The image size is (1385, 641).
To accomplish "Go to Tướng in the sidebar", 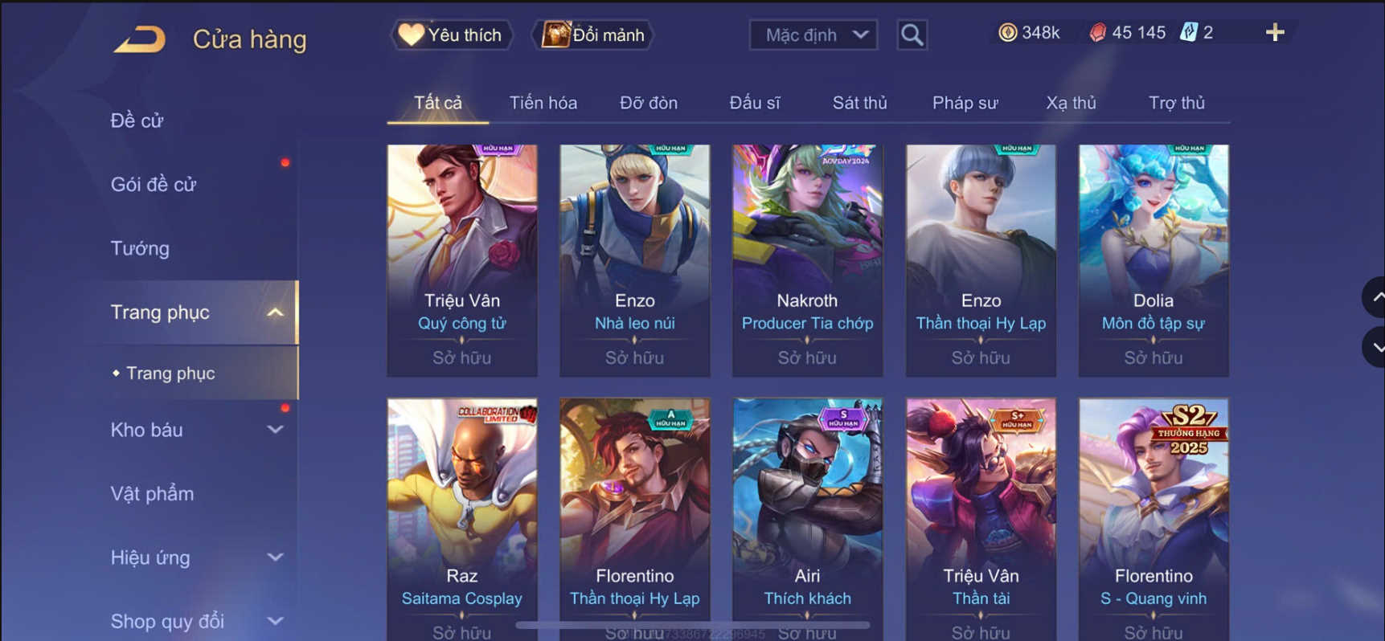I will (x=140, y=248).
